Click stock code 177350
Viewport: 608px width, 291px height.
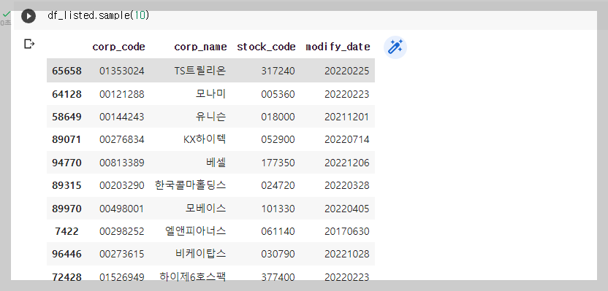[x=278, y=163]
